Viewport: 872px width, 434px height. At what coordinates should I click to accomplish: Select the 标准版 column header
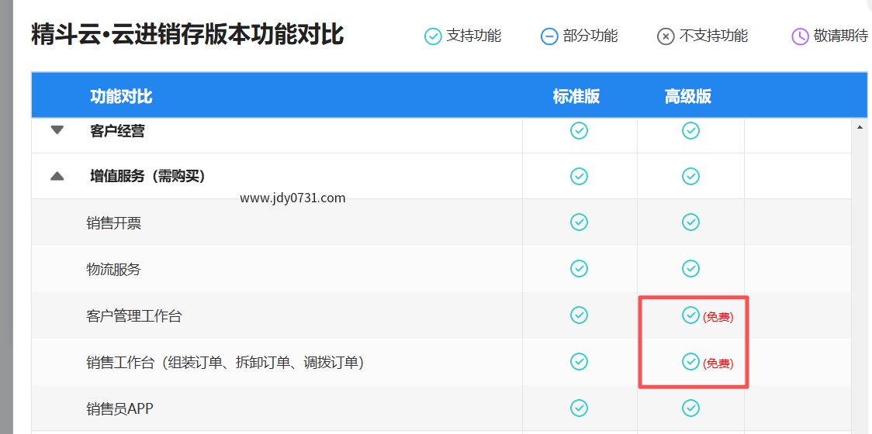pos(576,97)
